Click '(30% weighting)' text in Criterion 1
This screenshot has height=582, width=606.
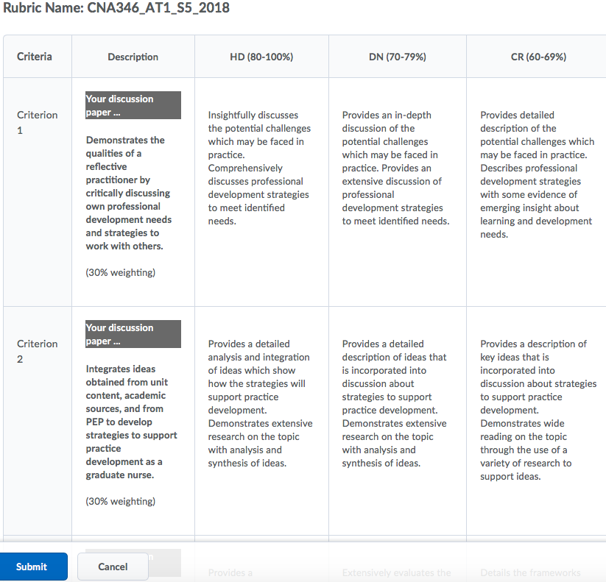(120, 273)
